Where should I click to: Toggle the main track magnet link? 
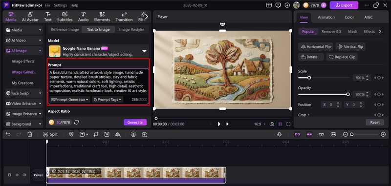click(x=297, y=134)
